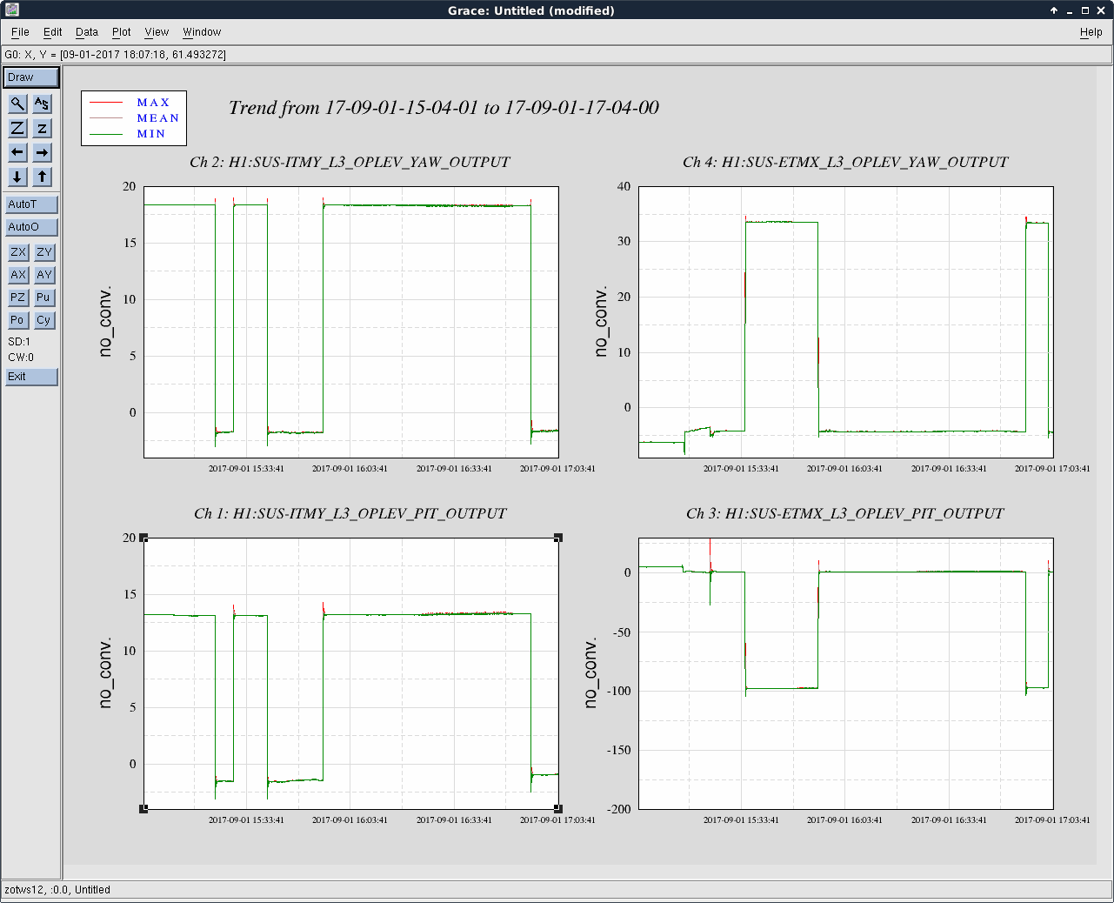
Task: Open the Help menu
Action: [1091, 32]
